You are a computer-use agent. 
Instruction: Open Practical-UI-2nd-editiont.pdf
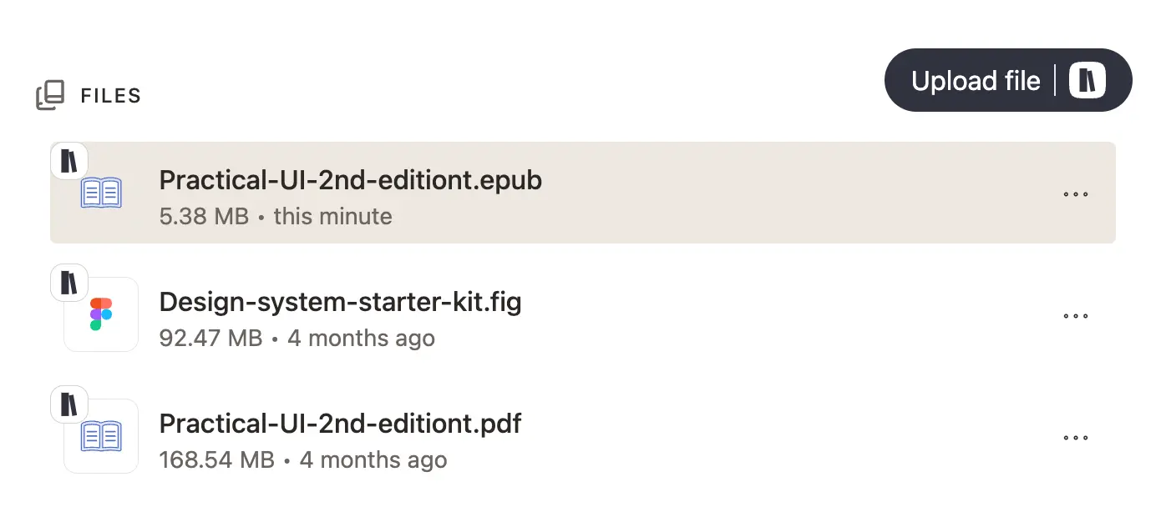(x=340, y=424)
